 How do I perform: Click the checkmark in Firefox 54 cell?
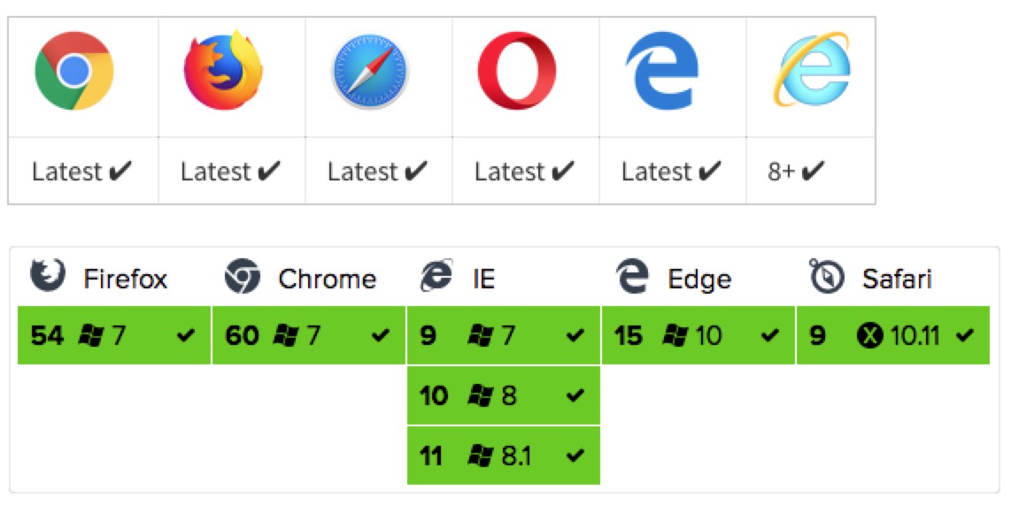[186, 335]
